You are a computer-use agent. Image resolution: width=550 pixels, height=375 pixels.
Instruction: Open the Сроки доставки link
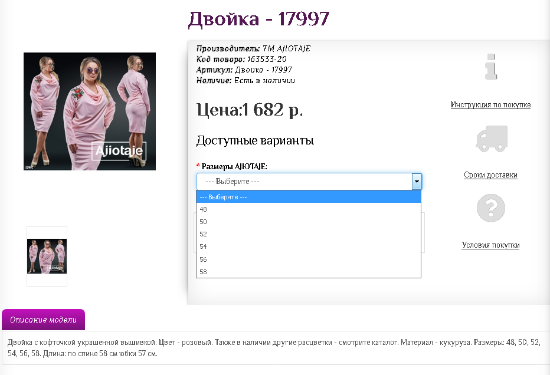click(490, 175)
